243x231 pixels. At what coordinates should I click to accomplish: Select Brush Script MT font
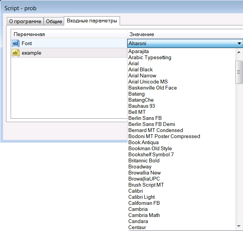pyautogui.click(x=146, y=185)
